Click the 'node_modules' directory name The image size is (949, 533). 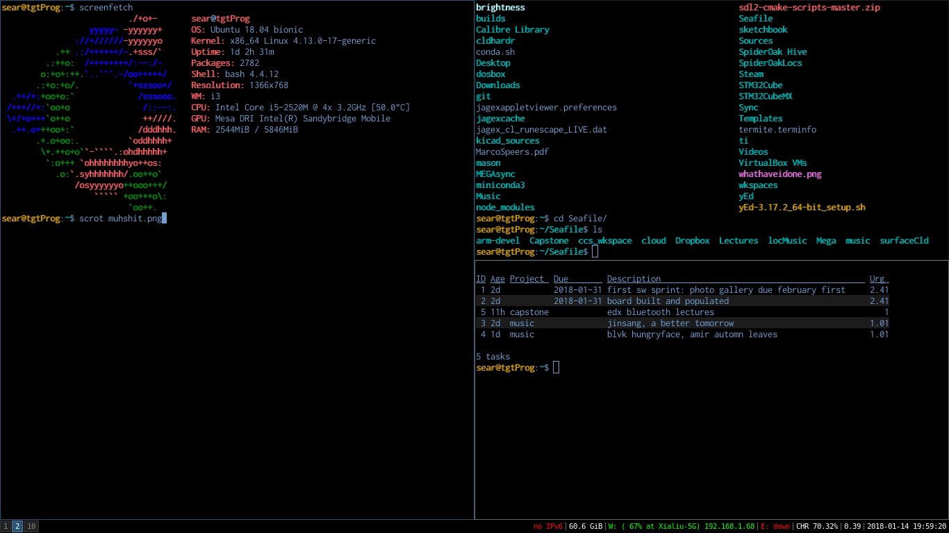tap(505, 208)
